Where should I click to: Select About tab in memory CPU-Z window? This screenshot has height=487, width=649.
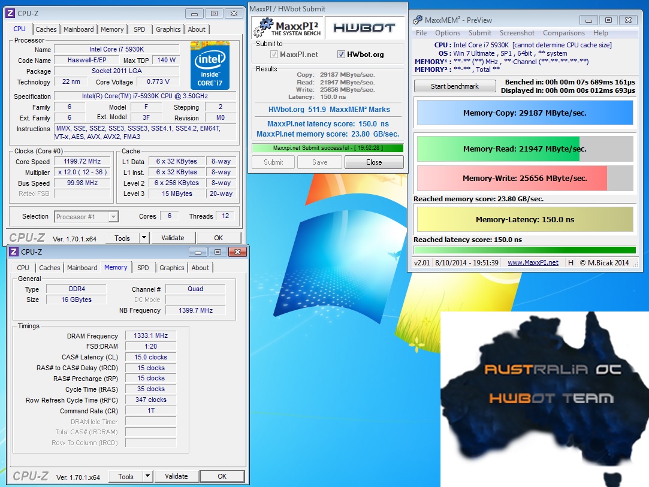200,268
